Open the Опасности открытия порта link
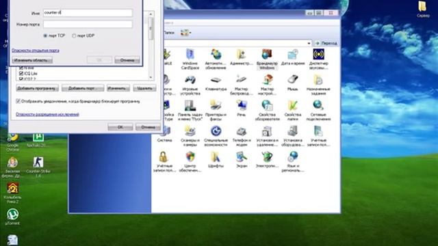This screenshot has width=438, height=246. pos(36,51)
